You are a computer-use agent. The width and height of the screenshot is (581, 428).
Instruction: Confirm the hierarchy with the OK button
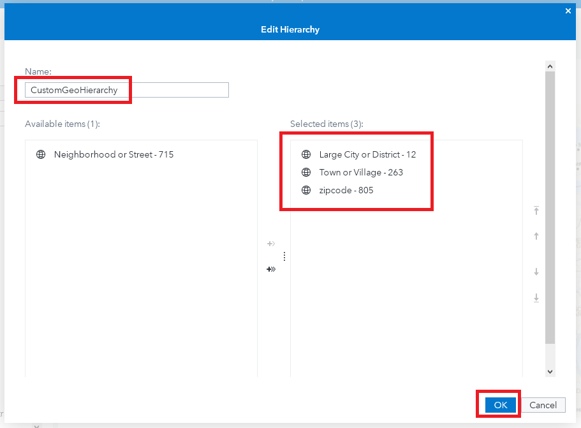pyautogui.click(x=499, y=404)
